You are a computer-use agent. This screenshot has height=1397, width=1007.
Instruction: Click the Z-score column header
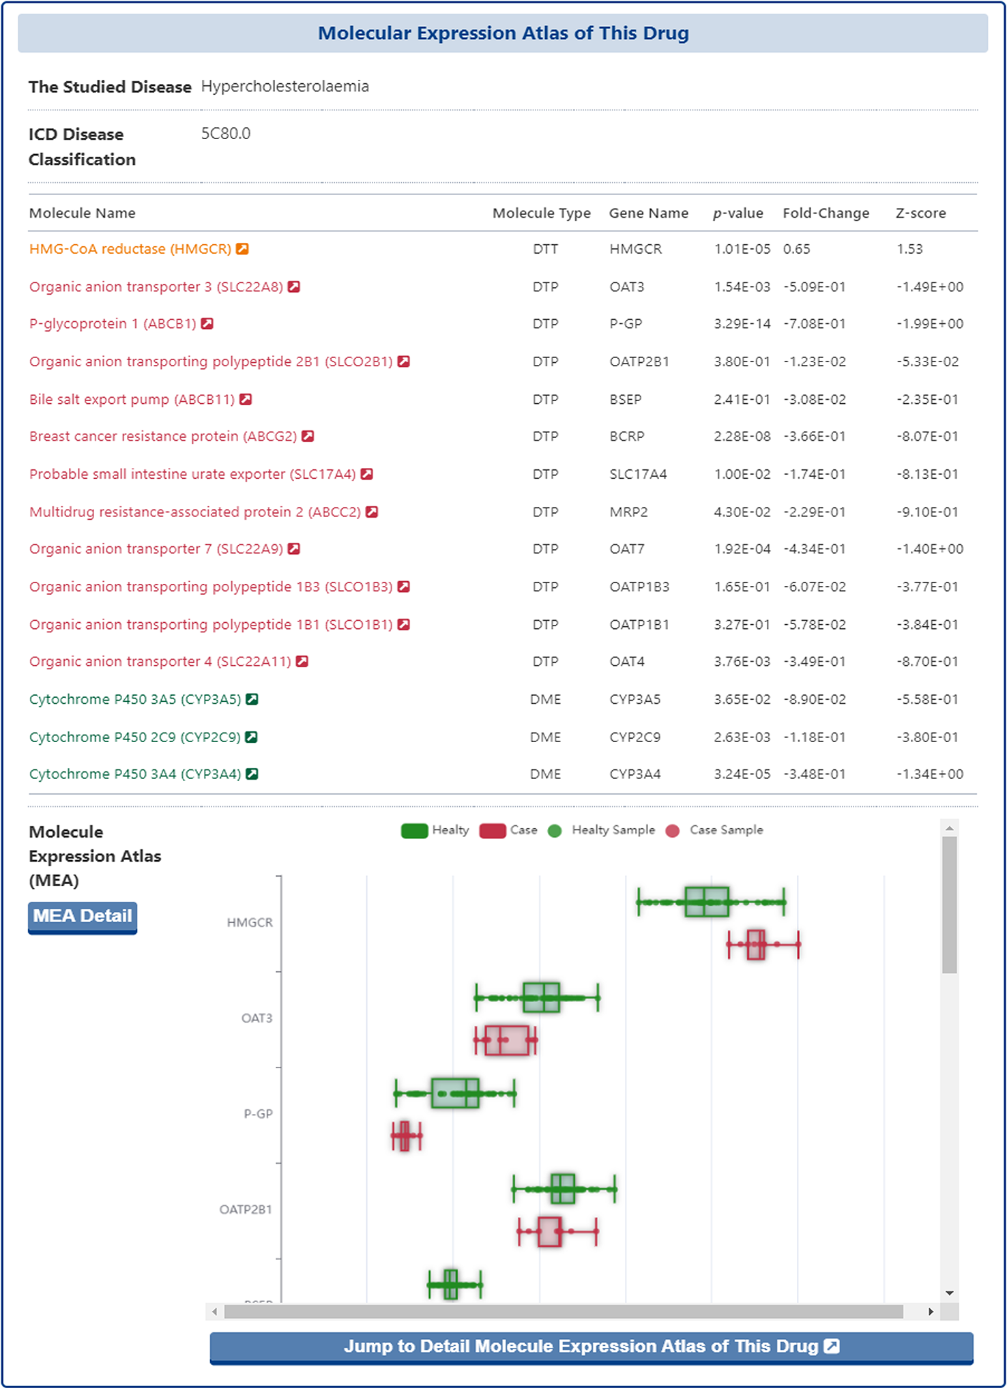920,213
